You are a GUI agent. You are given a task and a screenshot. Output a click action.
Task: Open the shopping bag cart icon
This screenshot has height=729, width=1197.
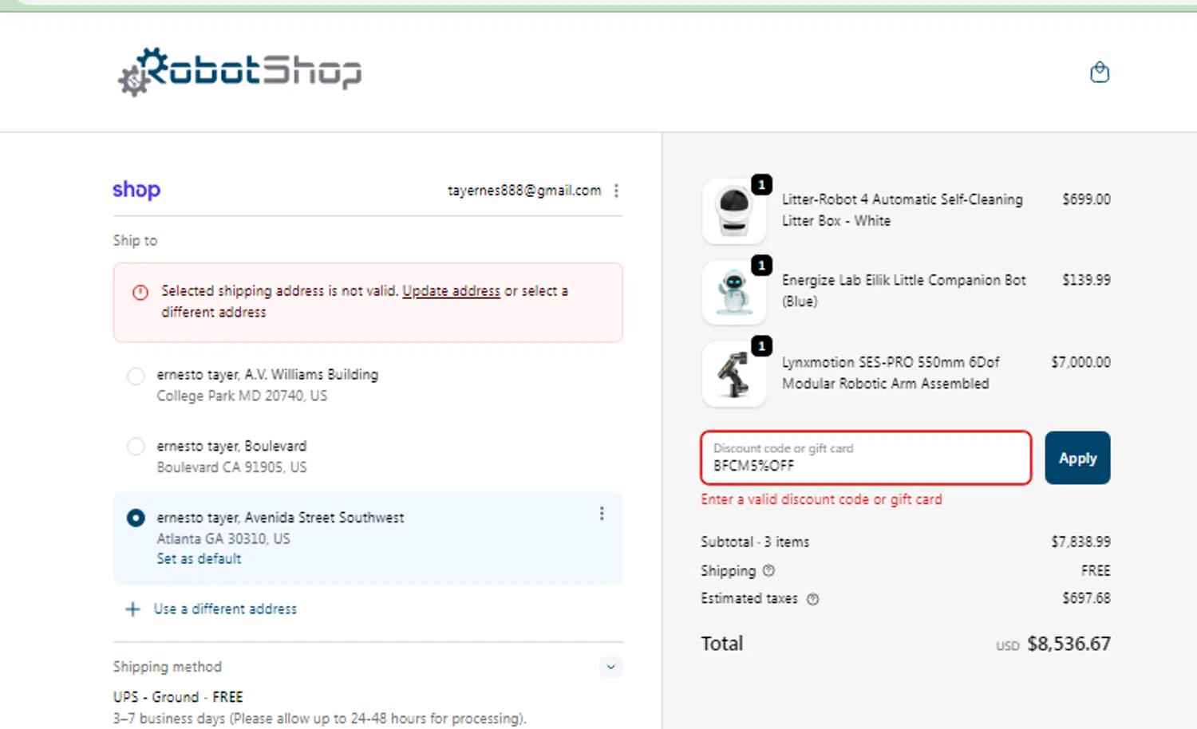click(x=1100, y=73)
